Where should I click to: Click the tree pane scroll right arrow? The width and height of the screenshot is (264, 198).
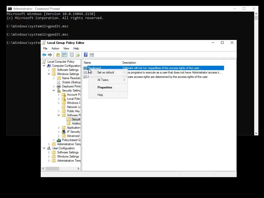click(78, 169)
